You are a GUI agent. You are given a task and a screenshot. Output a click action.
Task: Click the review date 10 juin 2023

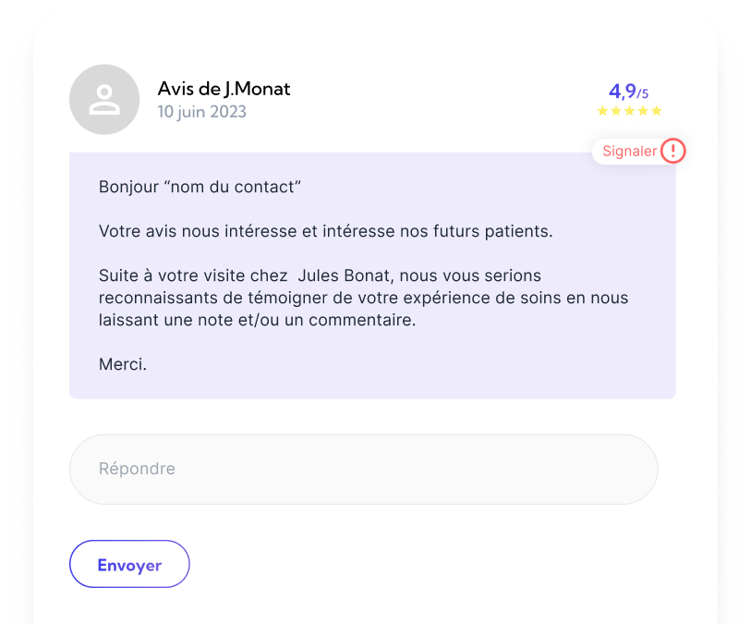click(201, 112)
